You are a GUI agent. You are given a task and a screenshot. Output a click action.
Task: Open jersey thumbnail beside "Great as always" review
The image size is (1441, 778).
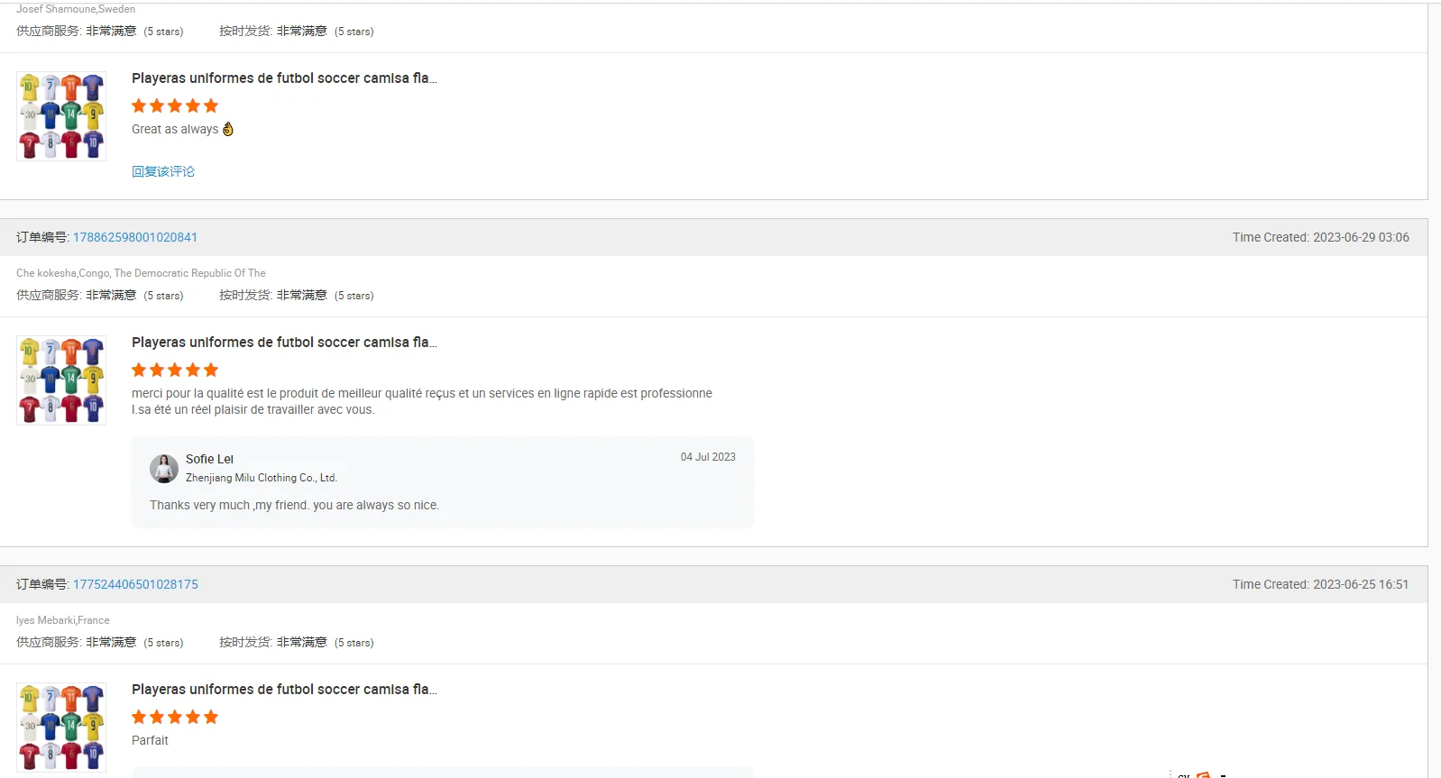click(61, 116)
